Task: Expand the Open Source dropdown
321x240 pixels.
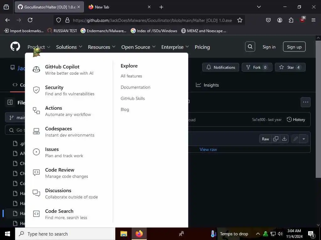Action: (138, 47)
